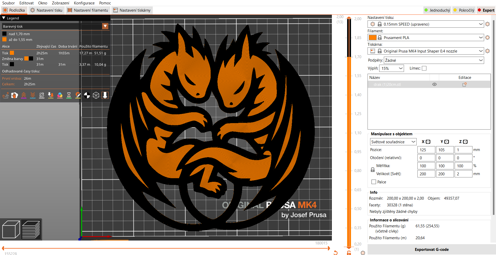Toggle the travel moves visibility icon

coord(6,95)
